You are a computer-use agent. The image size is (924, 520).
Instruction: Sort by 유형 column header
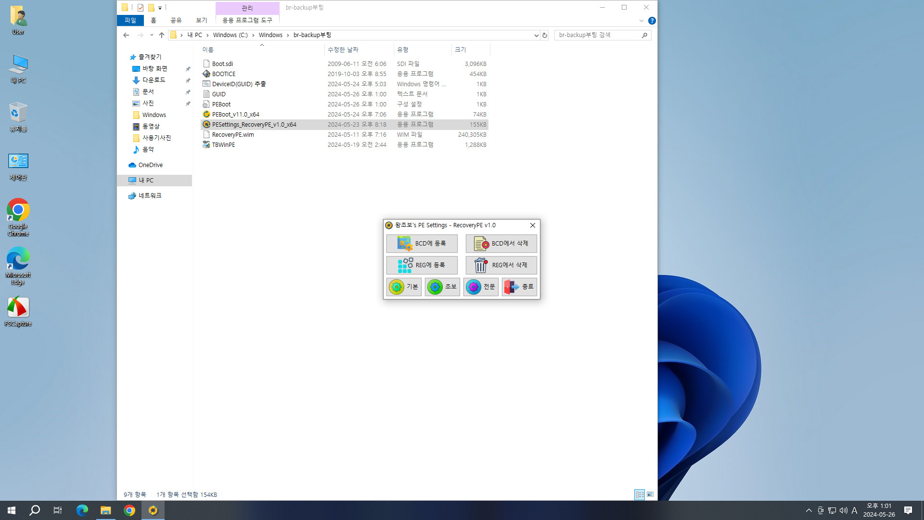pos(423,50)
